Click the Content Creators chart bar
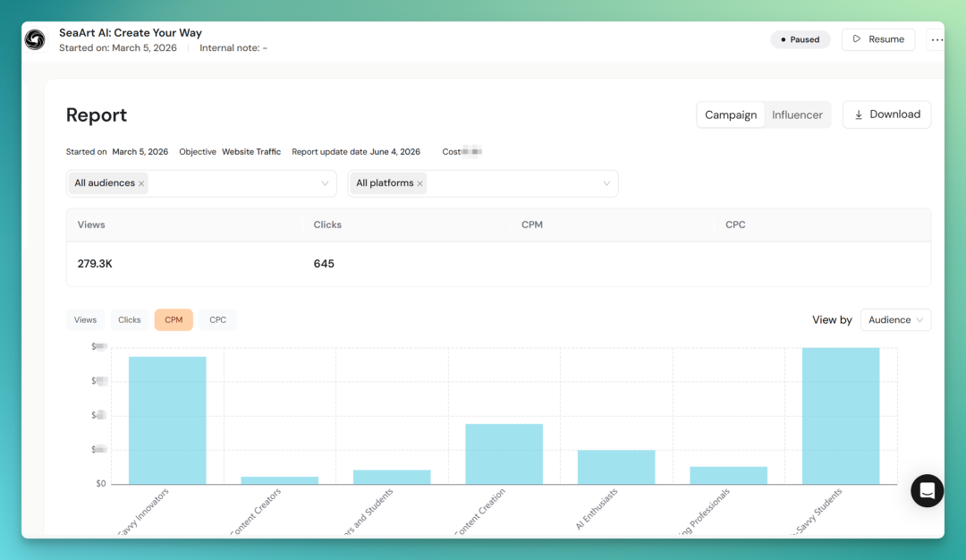The width and height of the screenshot is (966, 560). [280, 480]
